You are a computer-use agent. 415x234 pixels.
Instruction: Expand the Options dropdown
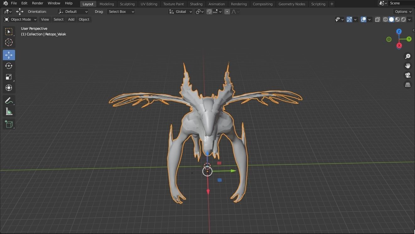pyautogui.click(x=403, y=12)
